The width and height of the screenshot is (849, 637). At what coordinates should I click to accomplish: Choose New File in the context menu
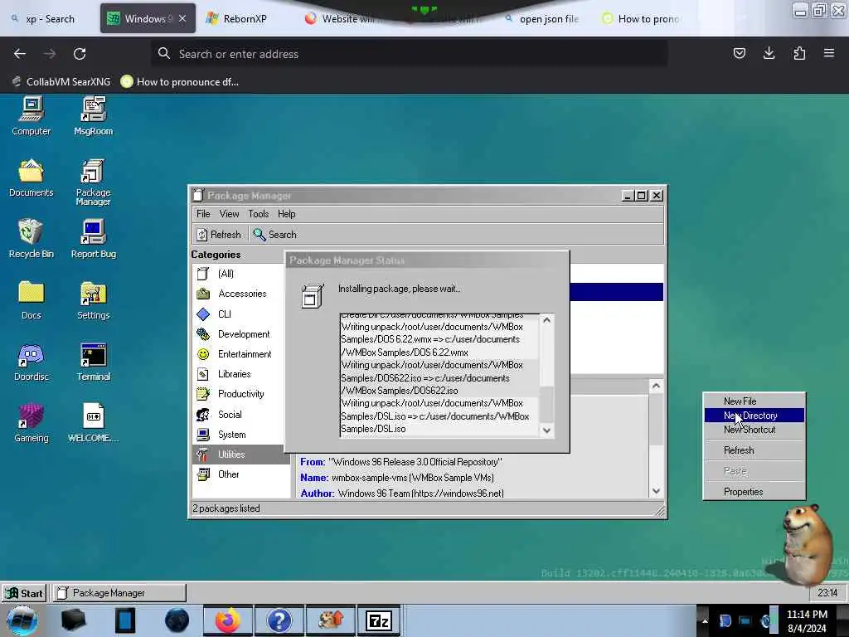pos(754,401)
